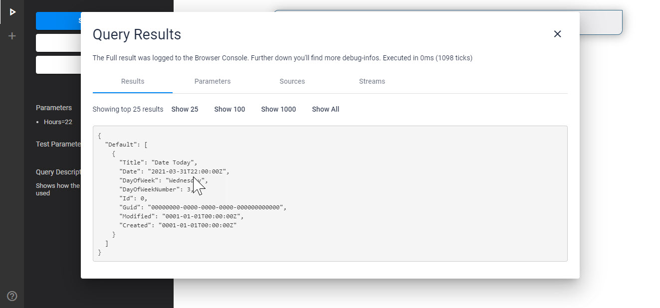The width and height of the screenshot is (660, 308).
Task: Click Show 100 results
Action: (229, 109)
